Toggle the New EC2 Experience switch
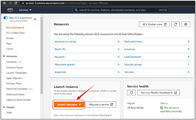 point(6,18)
